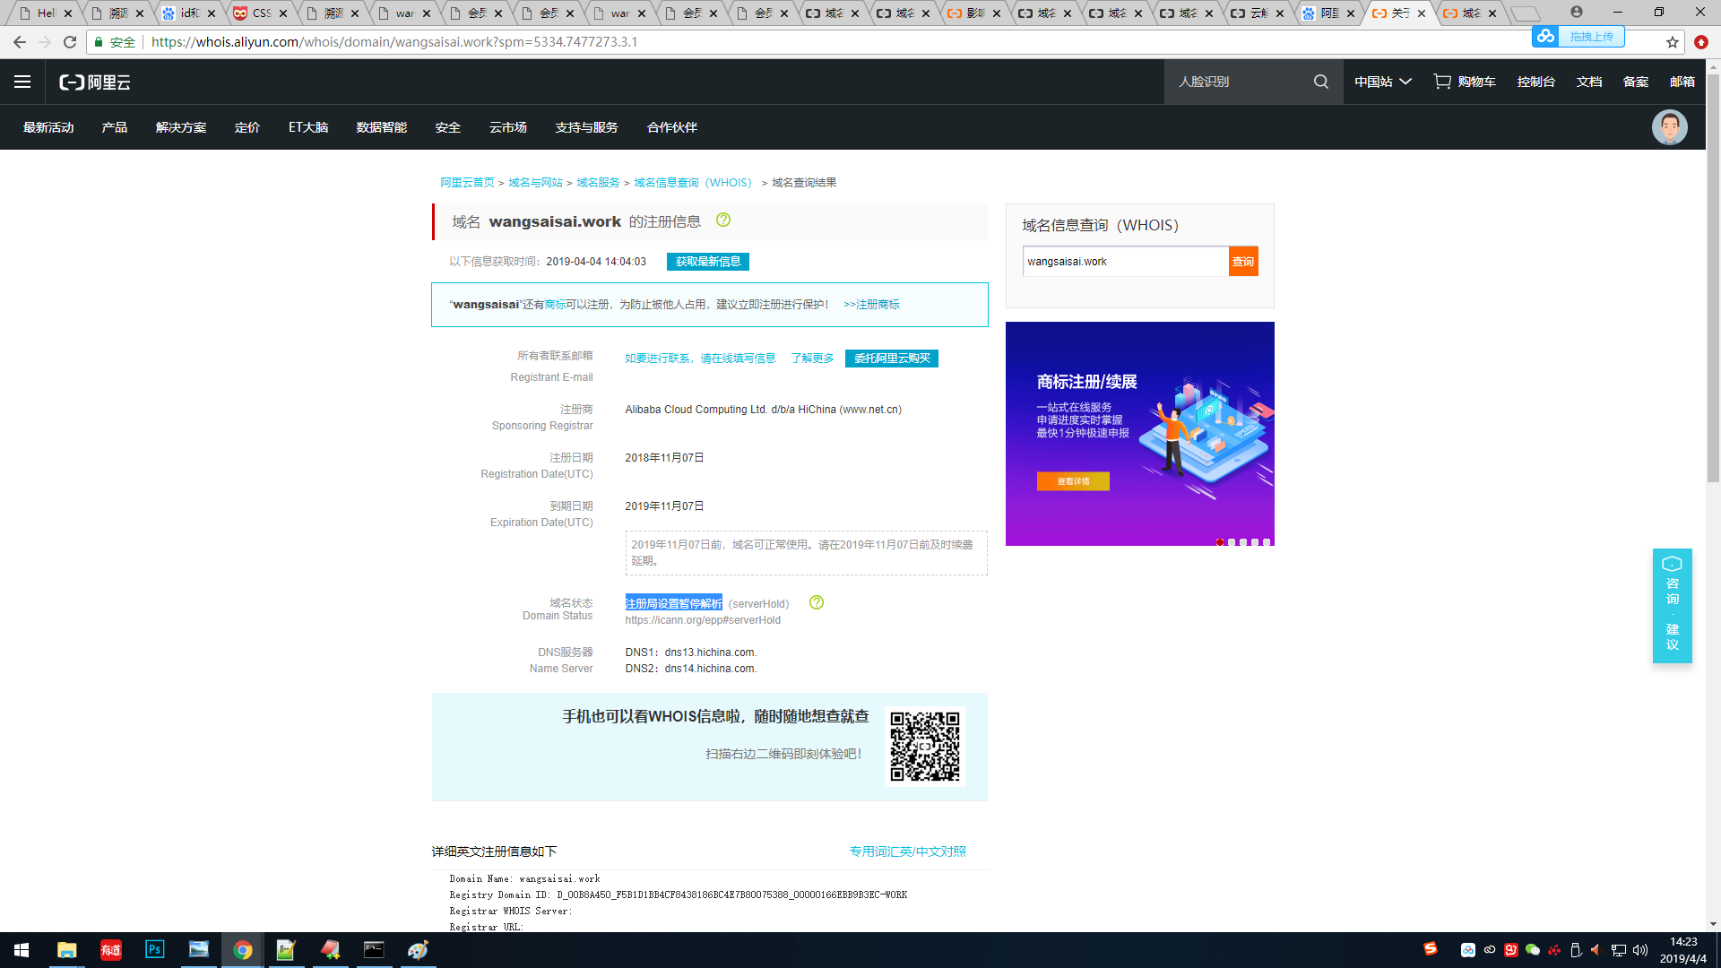
Task: Click the page vertical scrollbar
Action: click(x=1713, y=278)
